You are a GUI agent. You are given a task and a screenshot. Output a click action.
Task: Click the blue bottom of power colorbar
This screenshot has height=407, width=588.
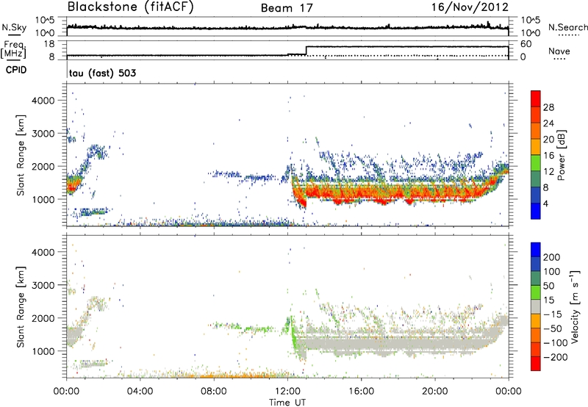536,212
